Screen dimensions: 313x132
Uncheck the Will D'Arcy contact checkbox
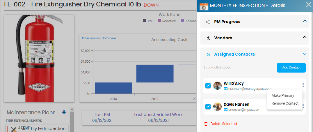208,86
